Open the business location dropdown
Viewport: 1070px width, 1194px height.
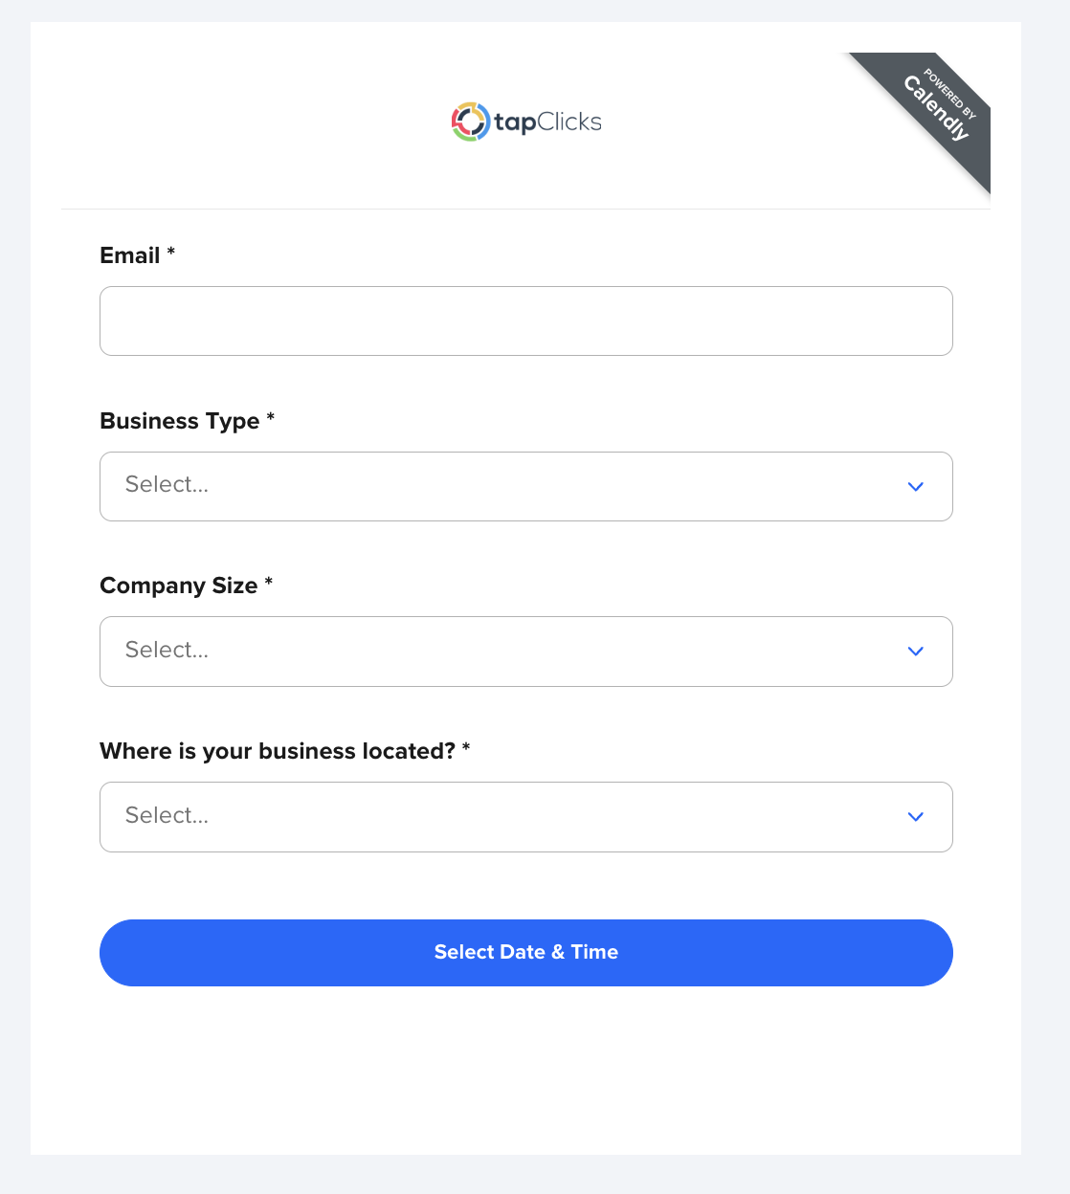(x=525, y=817)
